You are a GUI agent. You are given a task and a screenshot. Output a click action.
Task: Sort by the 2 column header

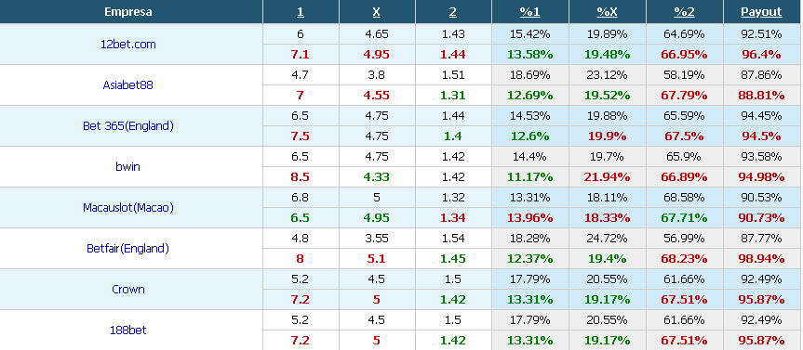point(453,12)
